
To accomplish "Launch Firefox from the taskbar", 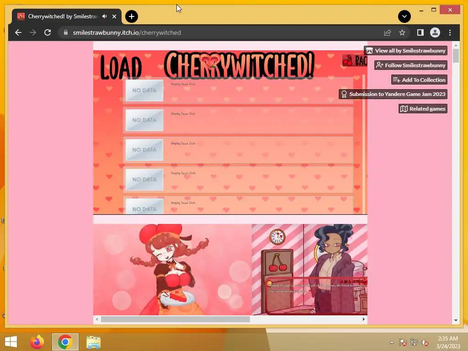I will click(37, 342).
